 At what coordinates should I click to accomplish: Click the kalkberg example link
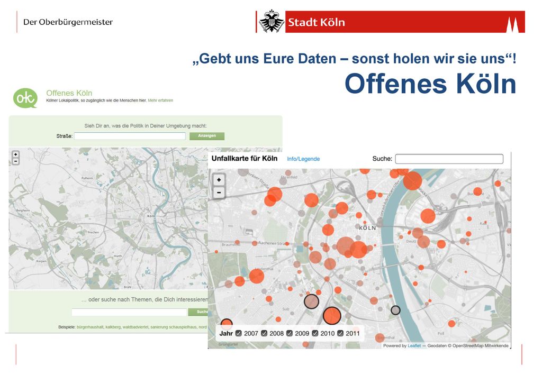tap(113, 327)
